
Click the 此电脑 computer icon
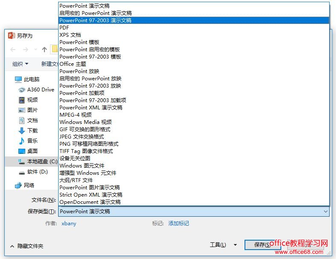(x=18, y=79)
